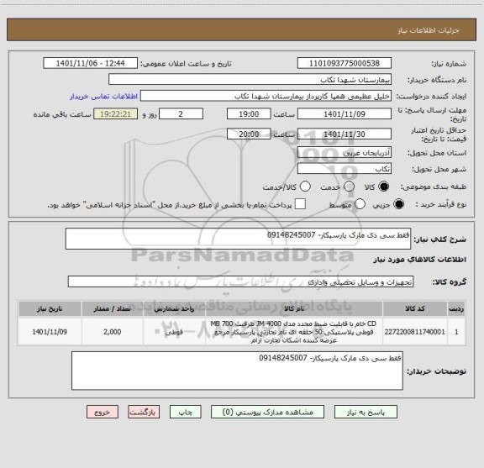
Task: Open اطلاعات تماس خریدار link
Action: [x=103, y=97]
